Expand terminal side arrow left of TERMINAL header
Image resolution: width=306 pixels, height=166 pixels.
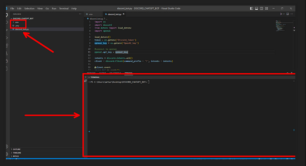click(85, 77)
